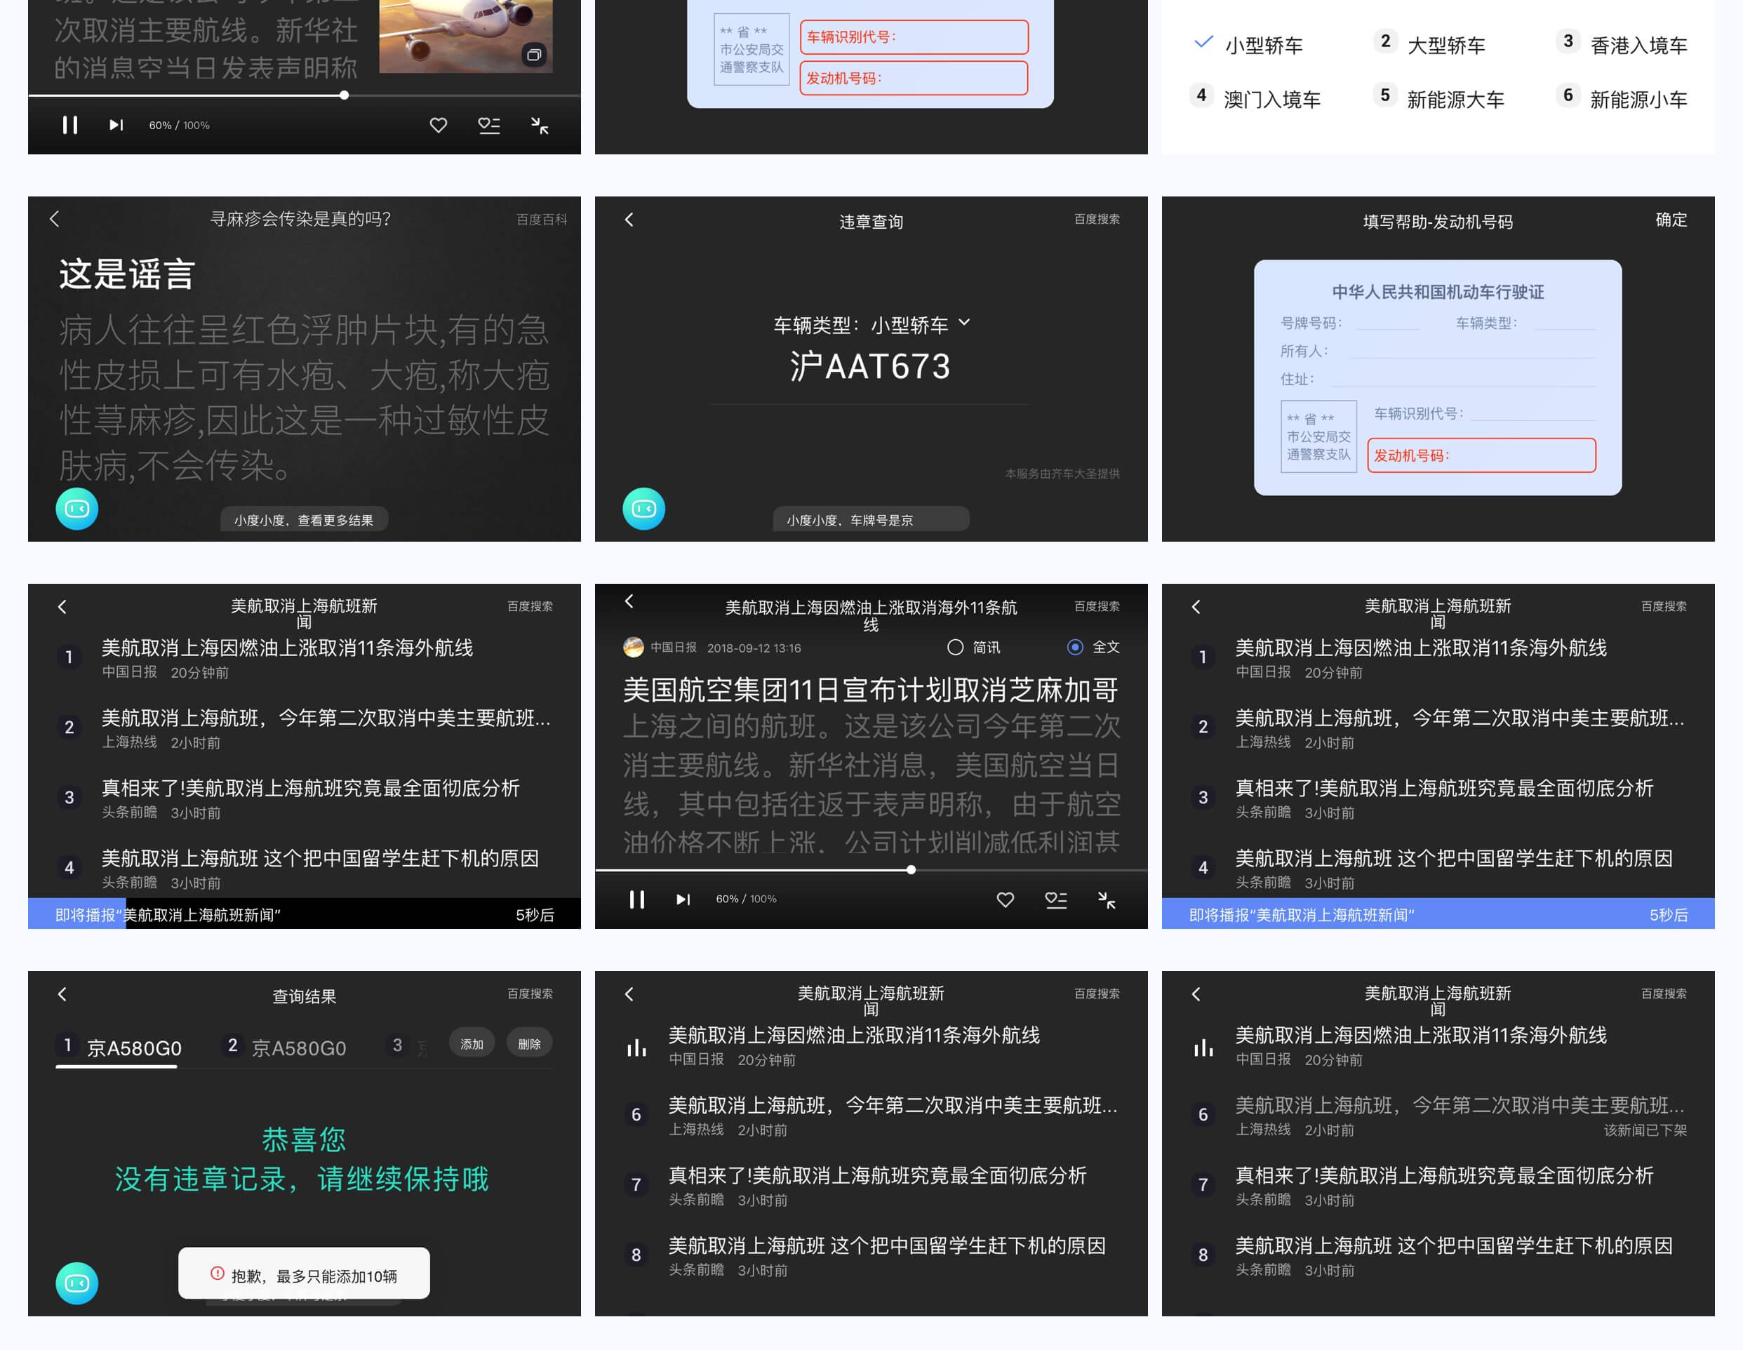Click the 发动机号码 input field on the vehicle license
The height and width of the screenshot is (1350, 1743).
coord(1481,455)
